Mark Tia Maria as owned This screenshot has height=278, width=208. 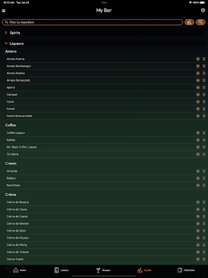coord(198,154)
